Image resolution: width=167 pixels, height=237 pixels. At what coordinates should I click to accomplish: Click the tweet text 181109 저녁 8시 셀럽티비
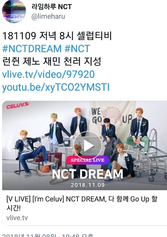(57, 36)
